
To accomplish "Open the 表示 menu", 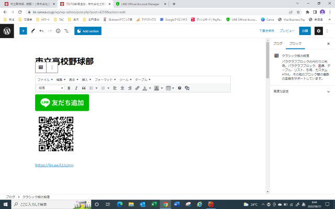I will [73, 79].
